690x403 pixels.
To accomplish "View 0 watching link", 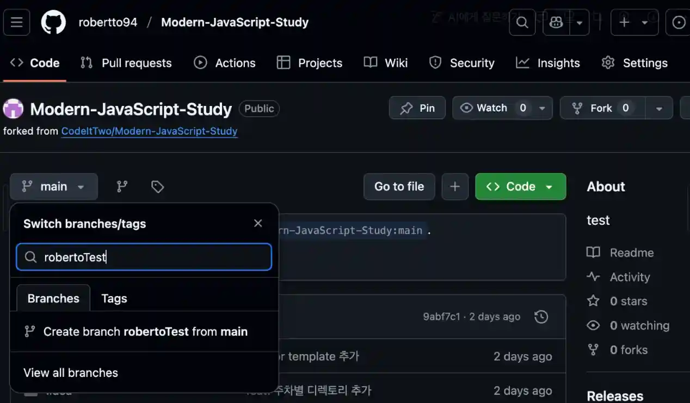I will [629, 325].
